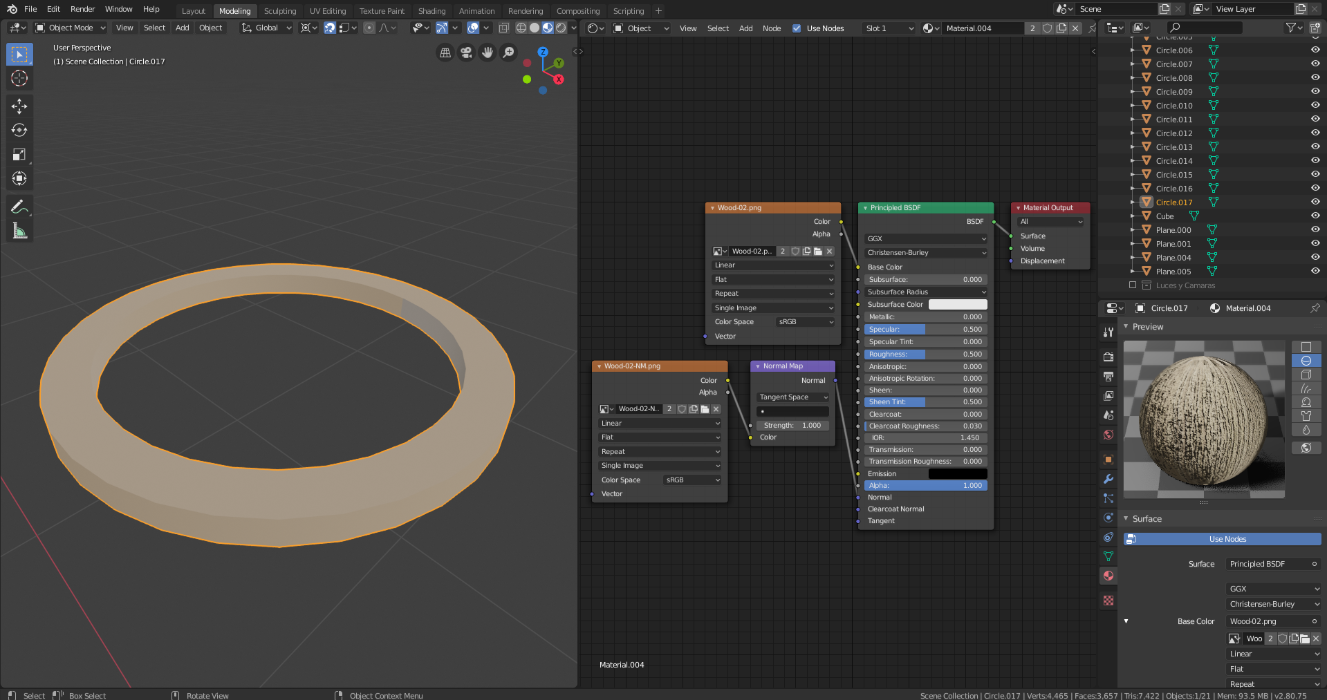Click Principled BSDF surface shader button
This screenshot has height=700, width=1327.
coord(1274,564)
